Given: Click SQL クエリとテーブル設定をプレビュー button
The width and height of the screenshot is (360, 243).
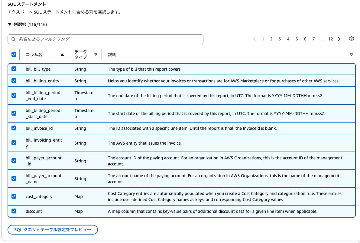Looking at the screenshot, I should tap(53, 230).
